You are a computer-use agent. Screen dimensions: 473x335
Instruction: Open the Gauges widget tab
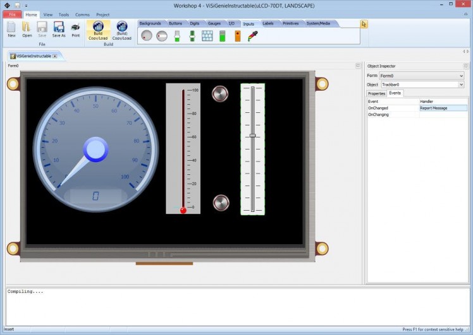[x=214, y=23]
